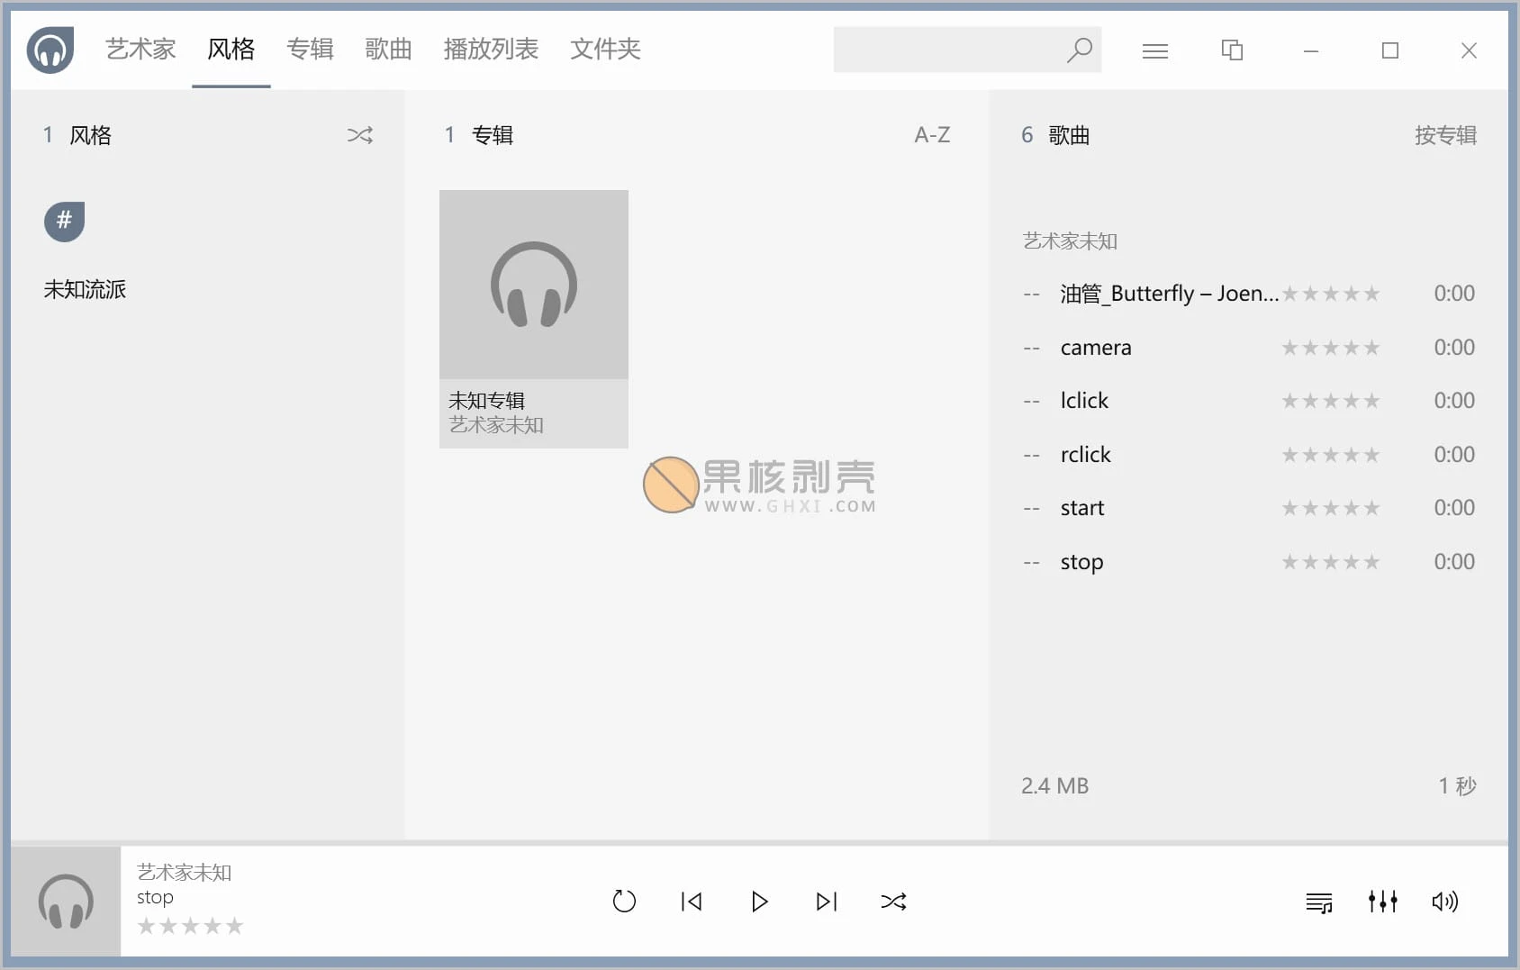Select the stop song in list
The width and height of the screenshot is (1520, 970).
point(1248,562)
